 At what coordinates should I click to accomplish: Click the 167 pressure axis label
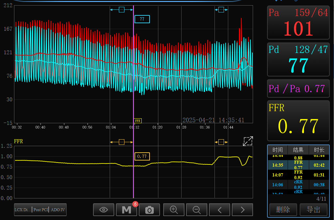point(8,29)
